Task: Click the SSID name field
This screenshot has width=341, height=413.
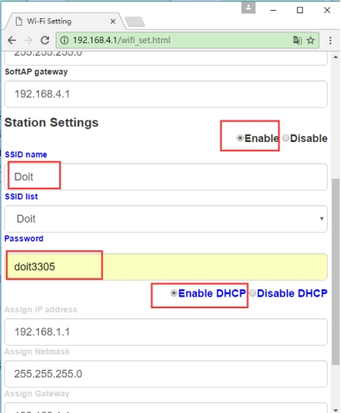Action: [166, 177]
